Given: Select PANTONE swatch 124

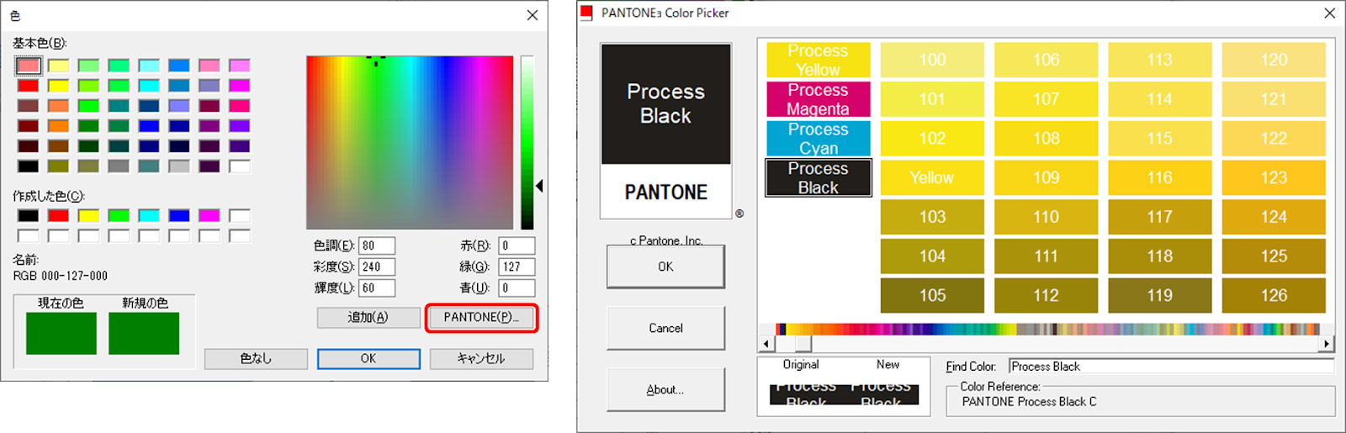Looking at the screenshot, I should click(x=1274, y=217).
